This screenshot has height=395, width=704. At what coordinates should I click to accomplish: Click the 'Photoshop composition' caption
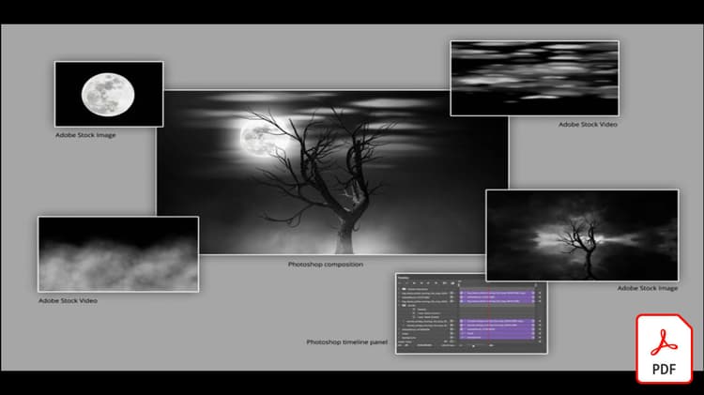point(326,265)
